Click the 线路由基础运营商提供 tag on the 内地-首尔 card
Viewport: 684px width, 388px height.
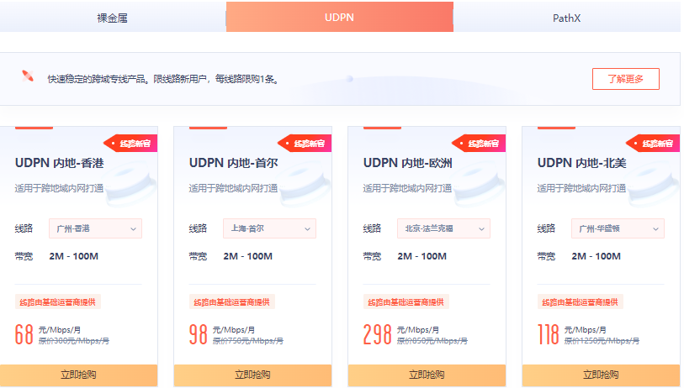231,301
